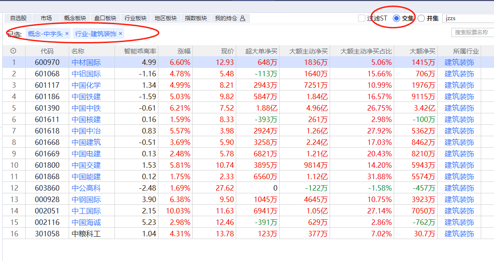Viewport: 494px width, 261px height.
Task: Click the input box containing jzzs
Action: [468, 18]
